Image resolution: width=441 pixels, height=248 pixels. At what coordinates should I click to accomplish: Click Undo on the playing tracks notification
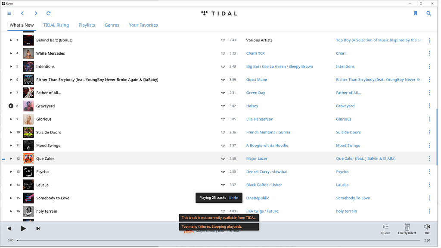233,198
